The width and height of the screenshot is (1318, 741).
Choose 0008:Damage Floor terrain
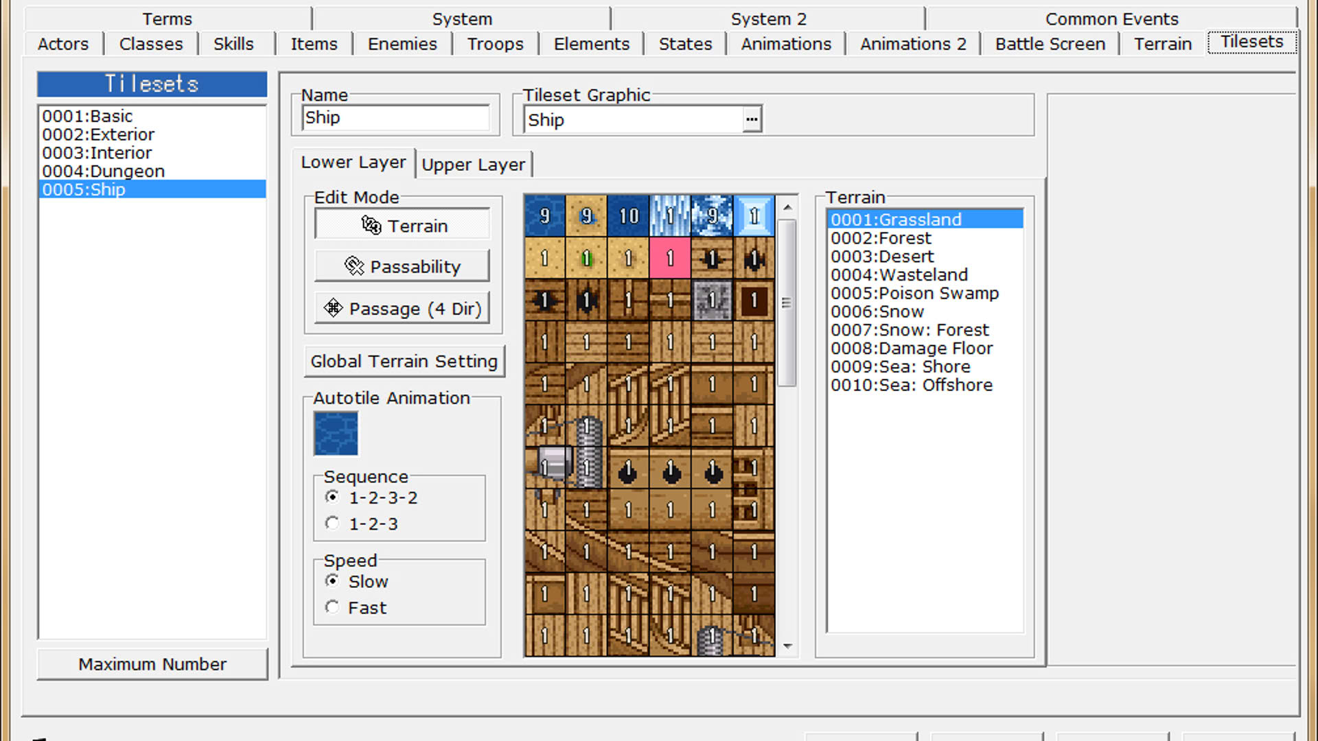point(925,349)
